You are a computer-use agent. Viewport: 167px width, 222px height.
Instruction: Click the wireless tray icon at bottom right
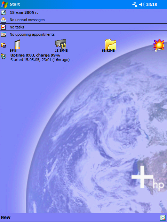[162, 217]
